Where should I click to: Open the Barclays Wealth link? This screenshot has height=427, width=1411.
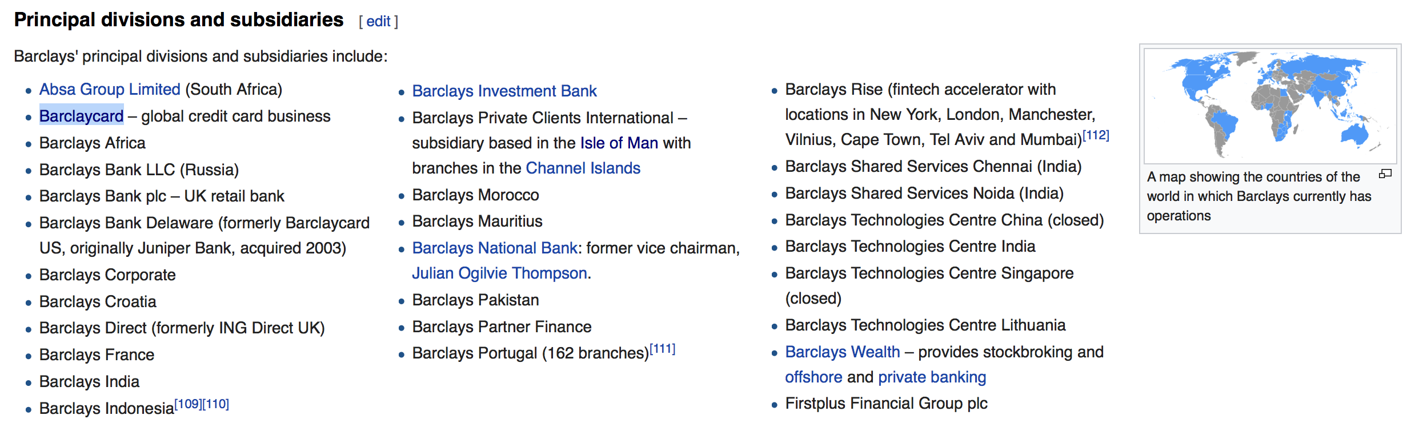843,352
